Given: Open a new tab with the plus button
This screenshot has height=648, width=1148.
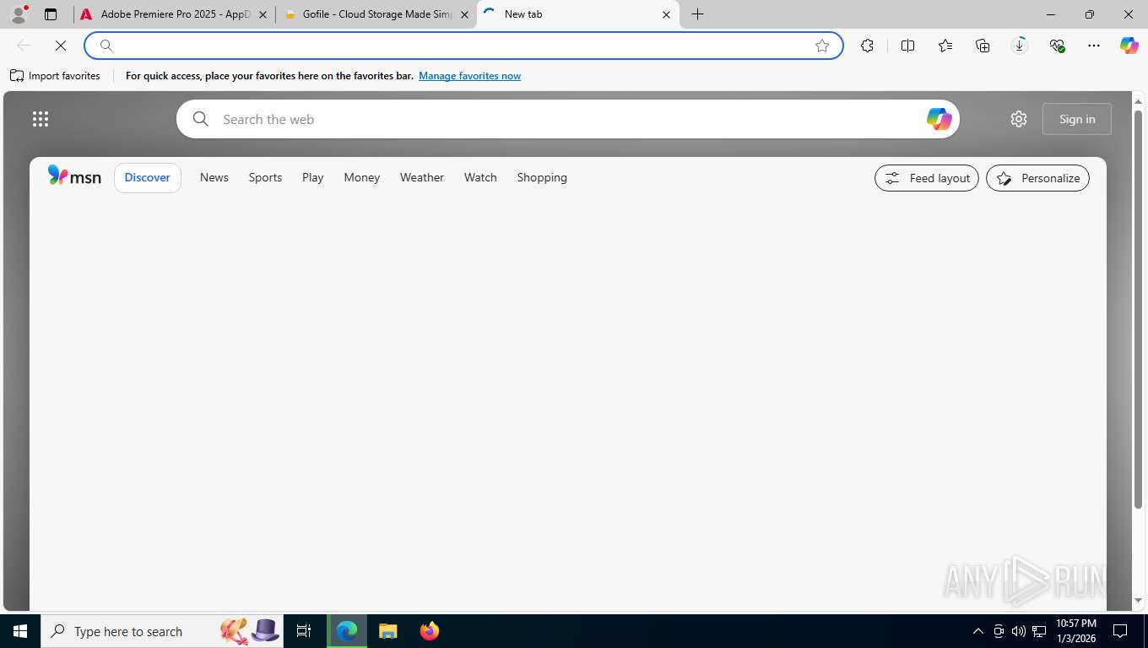Looking at the screenshot, I should (x=697, y=14).
